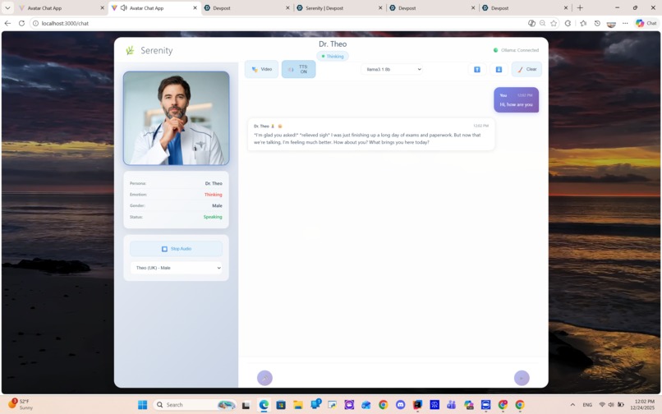The height and width of the screenshot is (414, 662).
Task: Open the clock showing 12:02 PM in the taskbar
Action: coord(644,405)
